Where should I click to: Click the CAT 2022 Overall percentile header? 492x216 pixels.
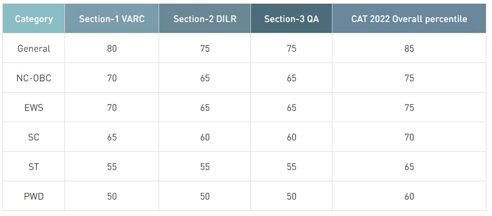click(409, 19)
